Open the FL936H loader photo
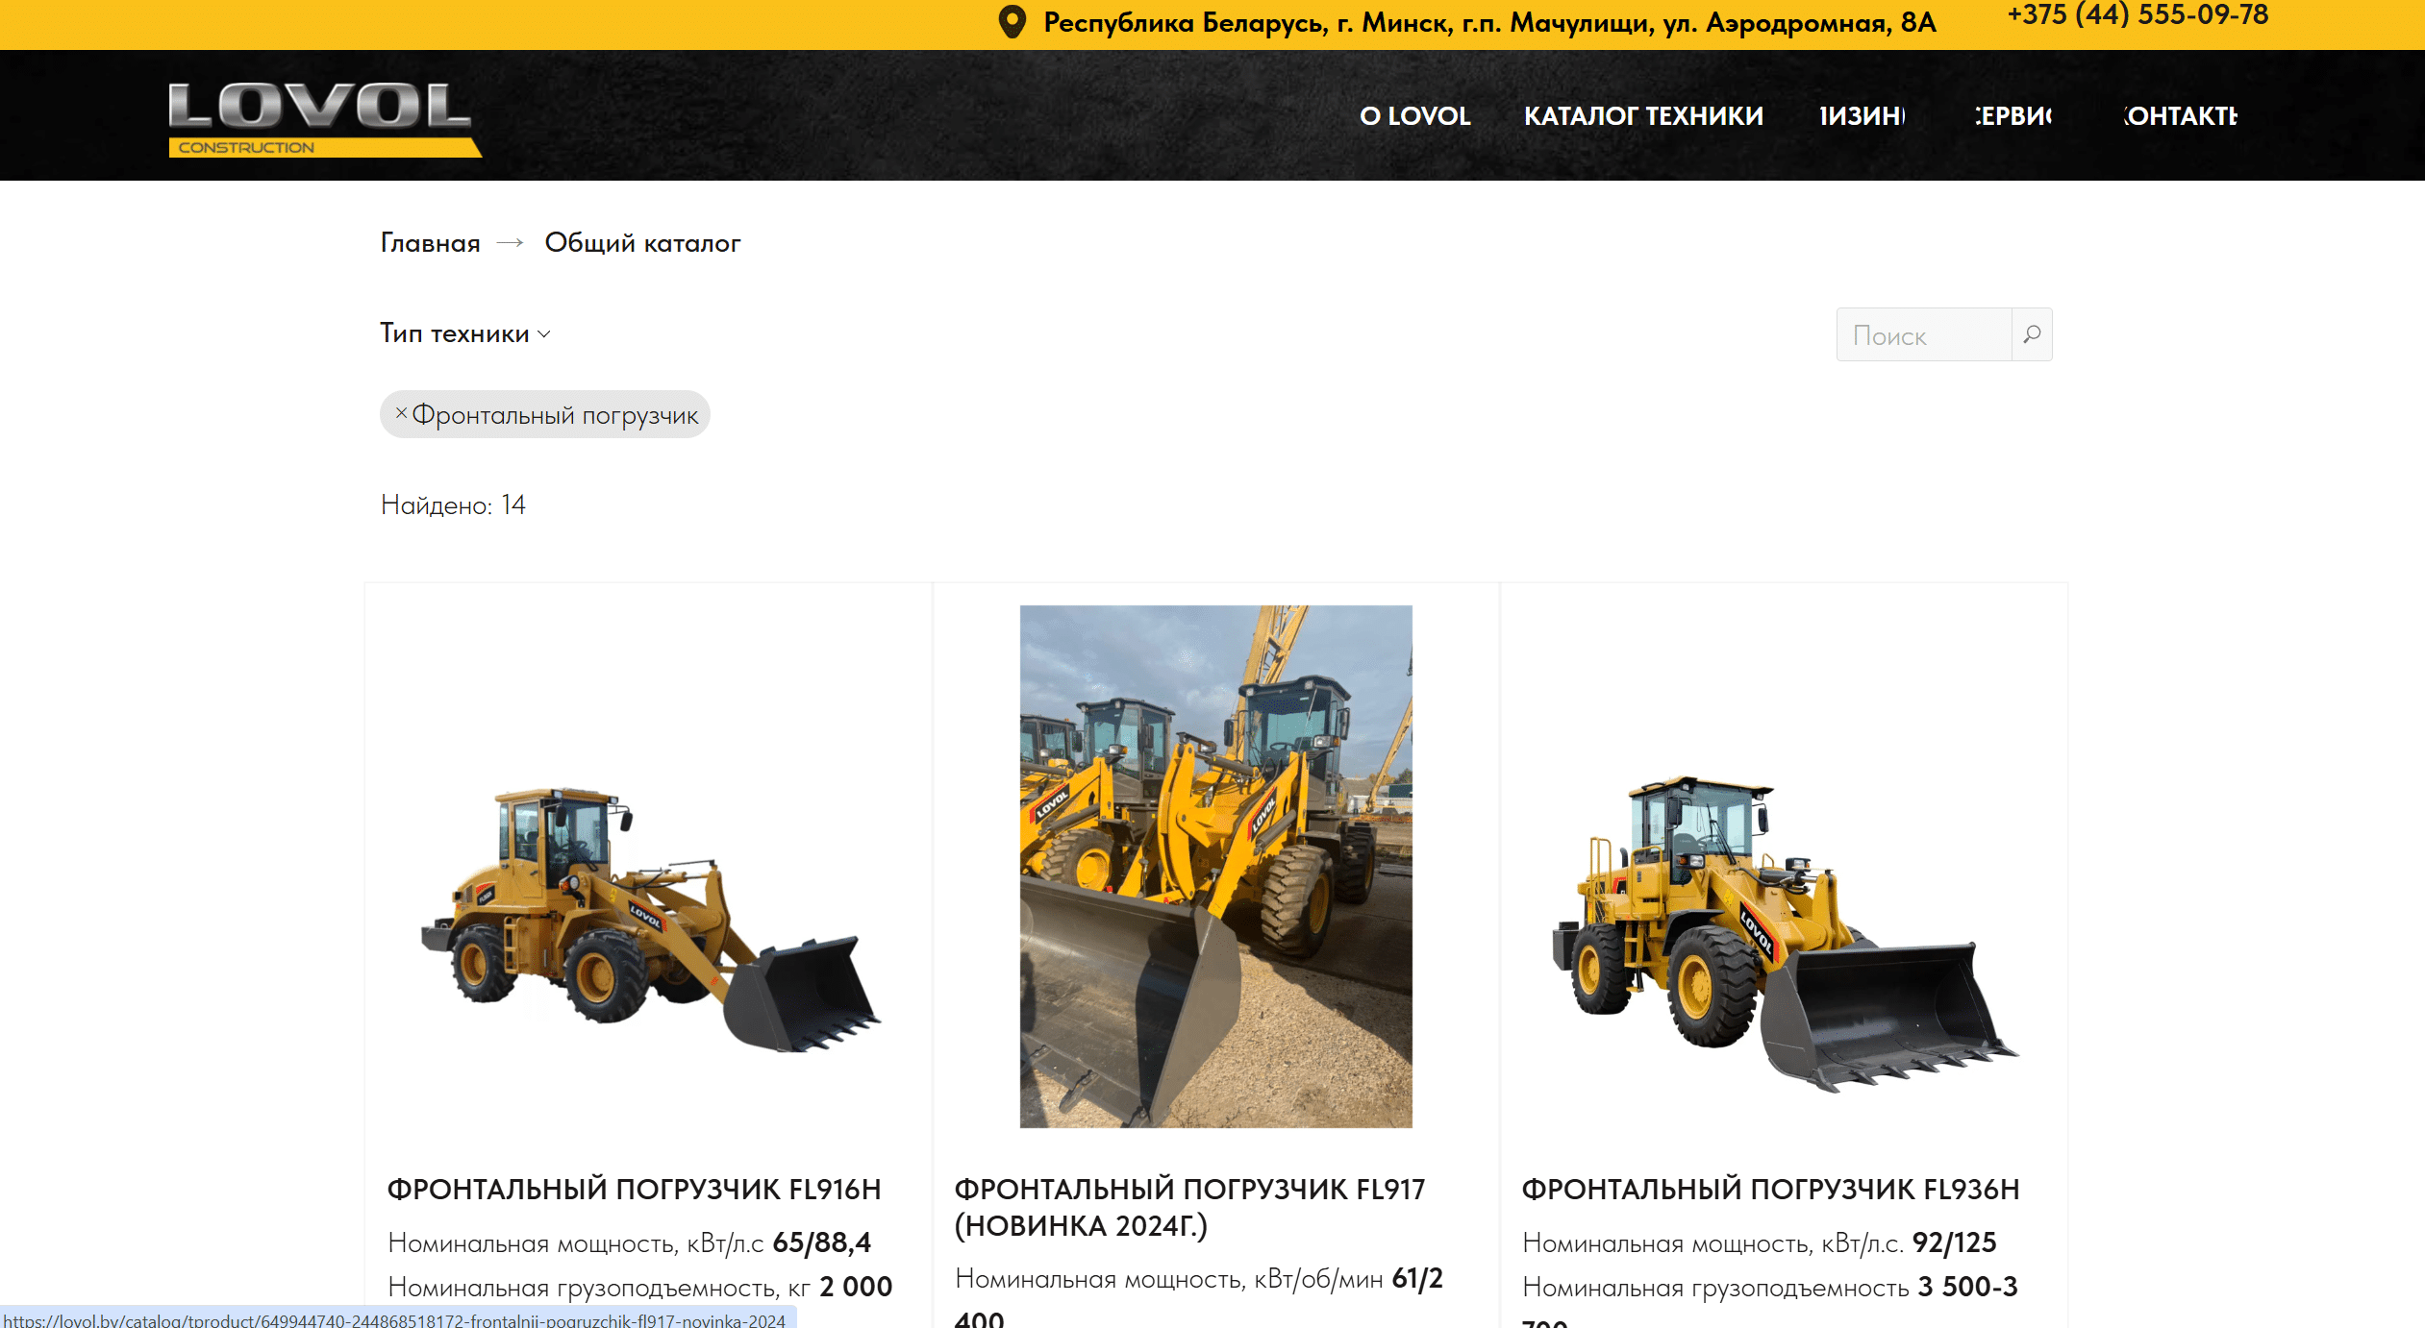The height and width of the screenshot is (1328, 2425). click(x=1785, y=933)
